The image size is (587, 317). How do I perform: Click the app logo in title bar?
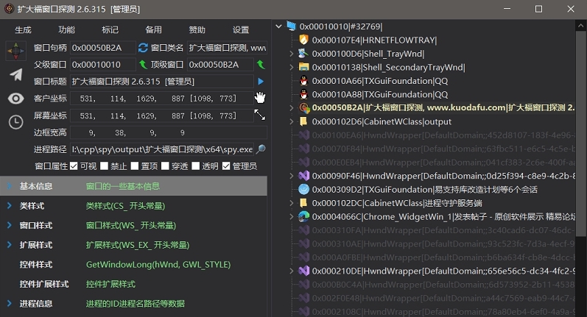(9, 9)
